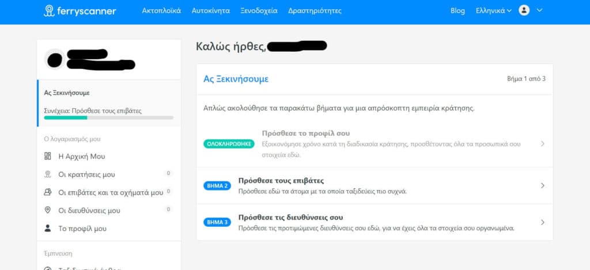Select Αυτοκίνητα in the top navigation
The height and width of the screenshot is (270, 590).
click(x=210, y=11)
